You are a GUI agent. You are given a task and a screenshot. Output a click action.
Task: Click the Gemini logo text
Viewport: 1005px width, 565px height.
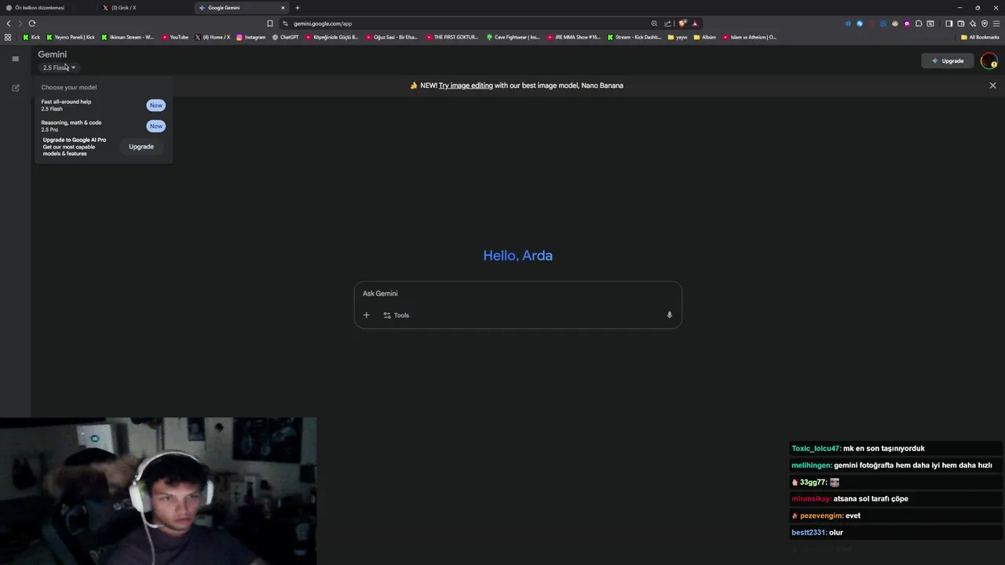pyautogui.click(x=53, y=54)
